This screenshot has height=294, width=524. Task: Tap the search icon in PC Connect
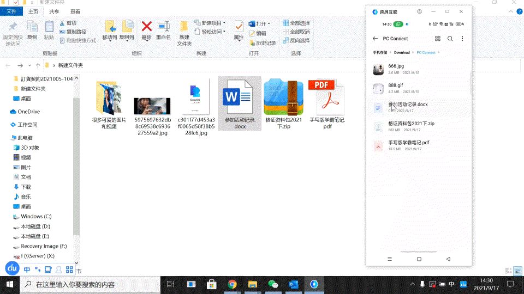click(x=450, y=39)
